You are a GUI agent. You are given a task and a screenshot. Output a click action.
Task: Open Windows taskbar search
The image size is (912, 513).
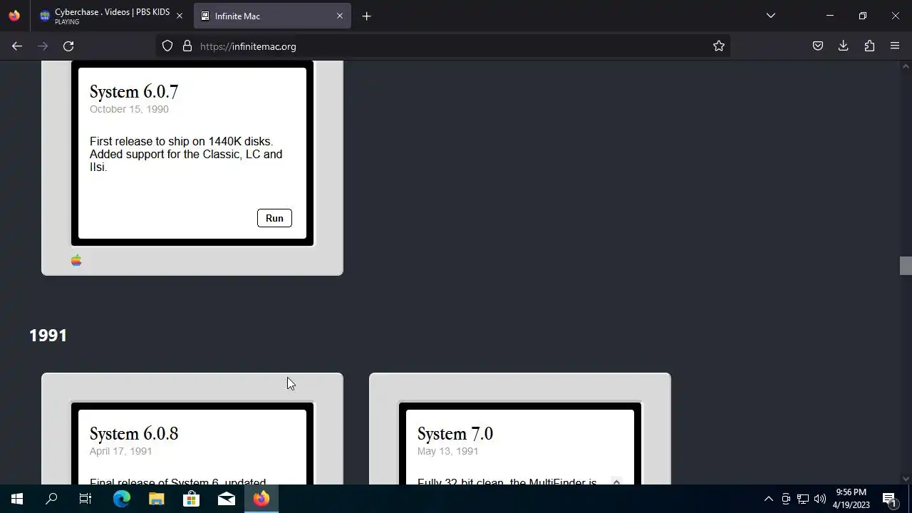coord(51,499)
